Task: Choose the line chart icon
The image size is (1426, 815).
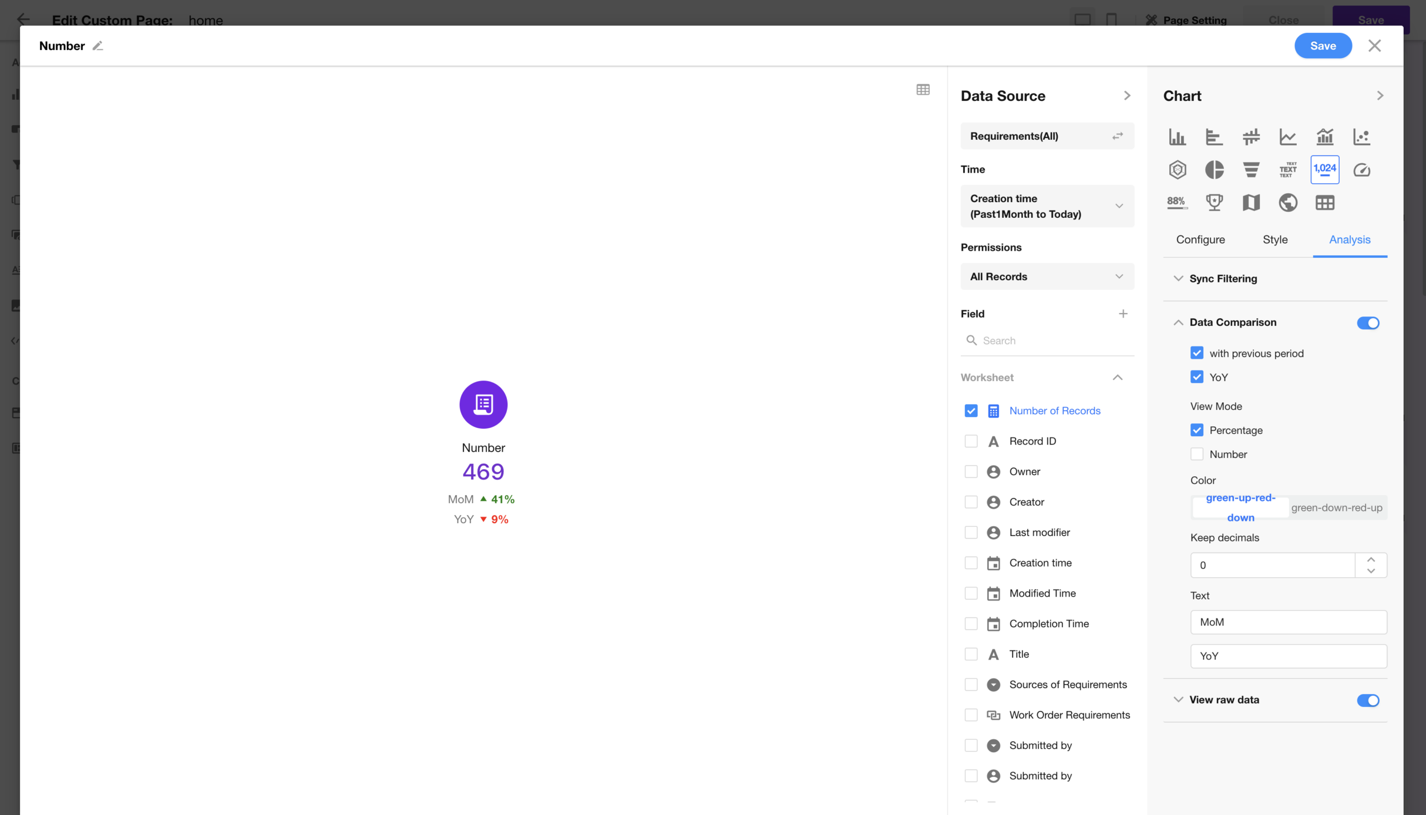Action: tap(1287, 136)
